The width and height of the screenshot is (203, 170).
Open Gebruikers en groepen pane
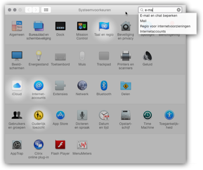17,115
